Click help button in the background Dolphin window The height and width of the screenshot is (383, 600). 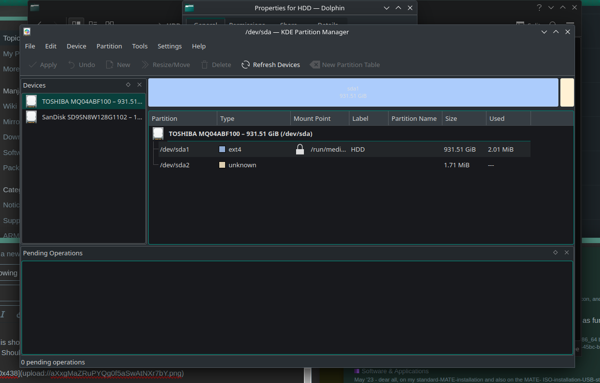tap(539, 7)
